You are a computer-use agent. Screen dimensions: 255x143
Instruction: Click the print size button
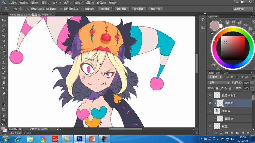155,9
